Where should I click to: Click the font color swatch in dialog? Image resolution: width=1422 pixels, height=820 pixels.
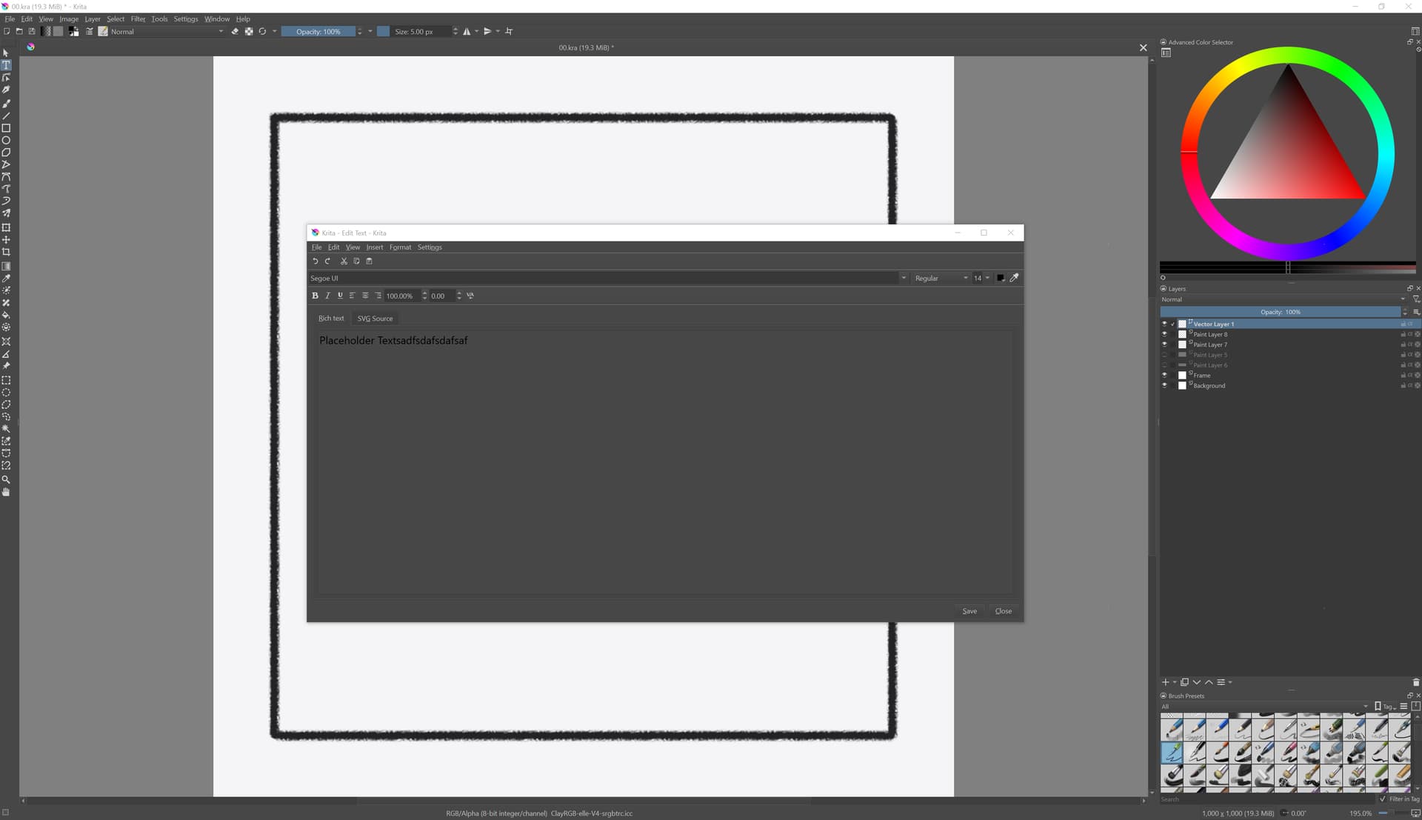tap(1001, 278)
